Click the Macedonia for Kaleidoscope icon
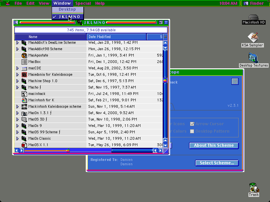 tap(24, 74)
